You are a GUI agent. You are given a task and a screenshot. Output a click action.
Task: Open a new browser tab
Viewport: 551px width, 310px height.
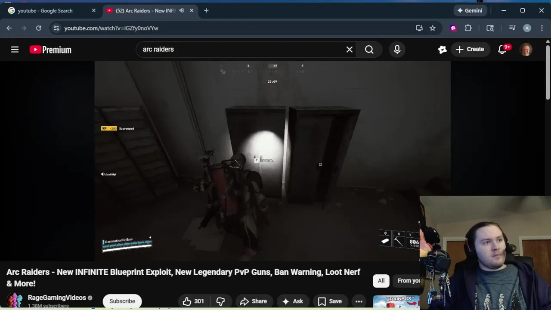click(x=206, y=11)
